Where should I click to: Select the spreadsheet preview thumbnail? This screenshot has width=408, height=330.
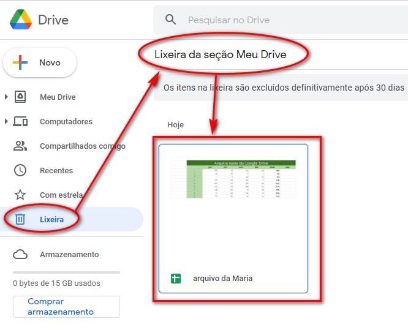click(233, 178)
